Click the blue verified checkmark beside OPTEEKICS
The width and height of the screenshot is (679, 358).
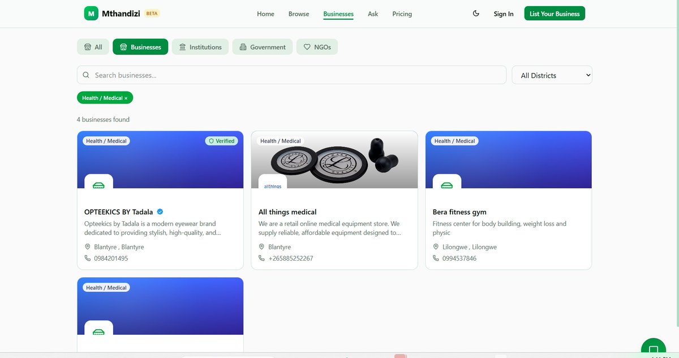click(160, 212)
